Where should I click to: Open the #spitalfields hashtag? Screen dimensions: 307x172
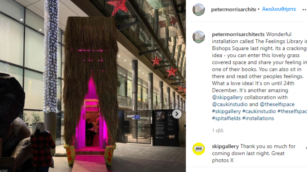coord(226,118)
